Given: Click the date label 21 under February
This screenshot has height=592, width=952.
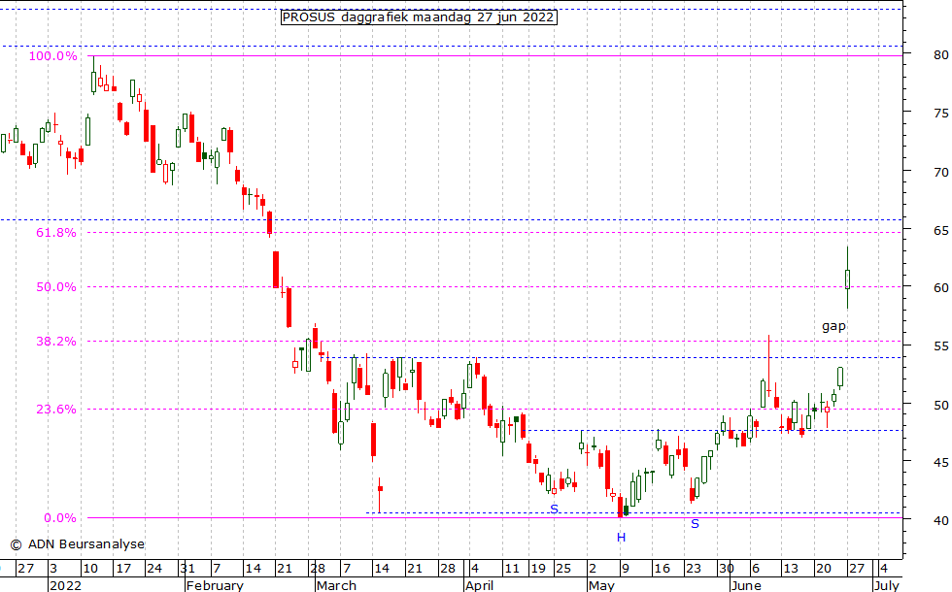Looking at the screenshot, I should (x=284, y=569).
